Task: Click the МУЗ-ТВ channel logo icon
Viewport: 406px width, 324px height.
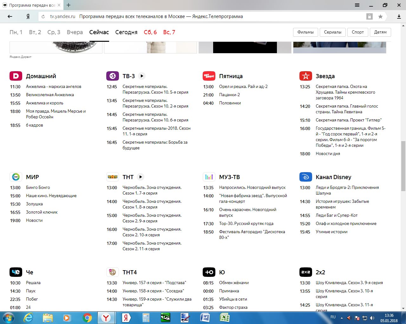Action: click(209, 177)
